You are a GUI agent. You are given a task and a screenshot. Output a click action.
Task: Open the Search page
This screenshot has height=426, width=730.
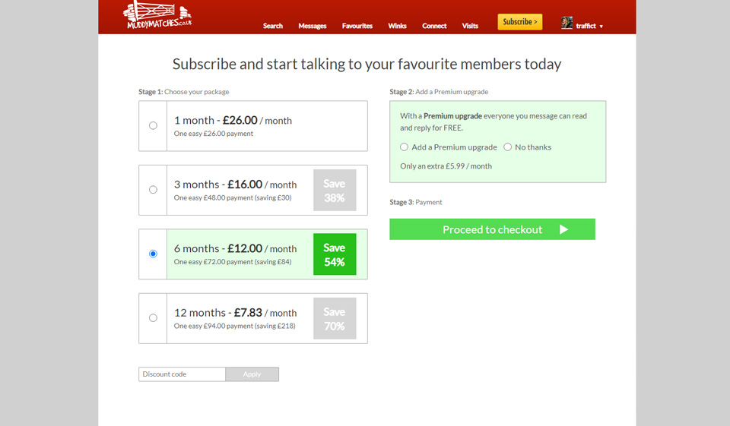point(273,26)
